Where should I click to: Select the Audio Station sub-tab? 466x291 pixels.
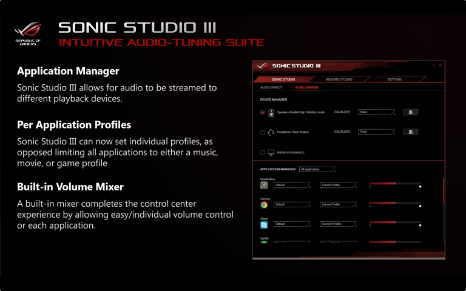[x=306, y=87]
